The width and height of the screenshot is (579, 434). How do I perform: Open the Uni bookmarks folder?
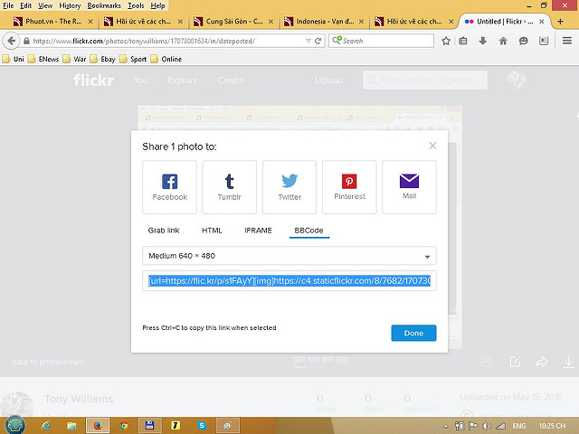(x=14, y=59)
